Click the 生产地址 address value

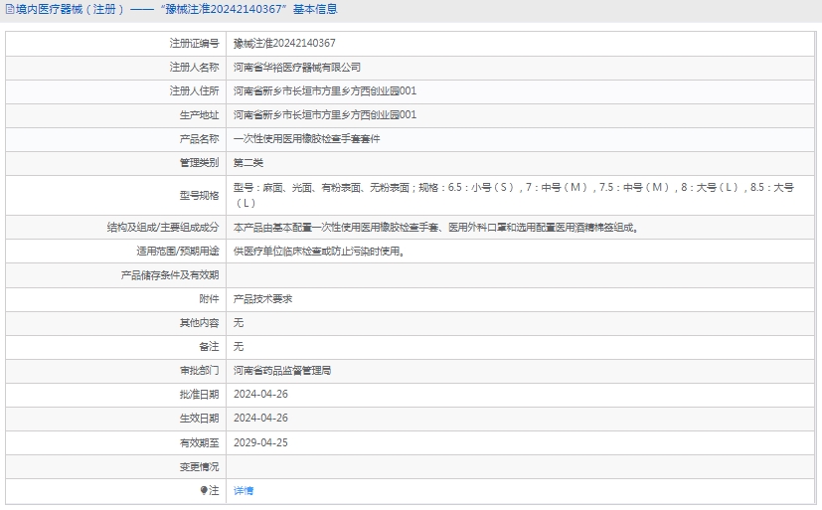tap(324, 114)
